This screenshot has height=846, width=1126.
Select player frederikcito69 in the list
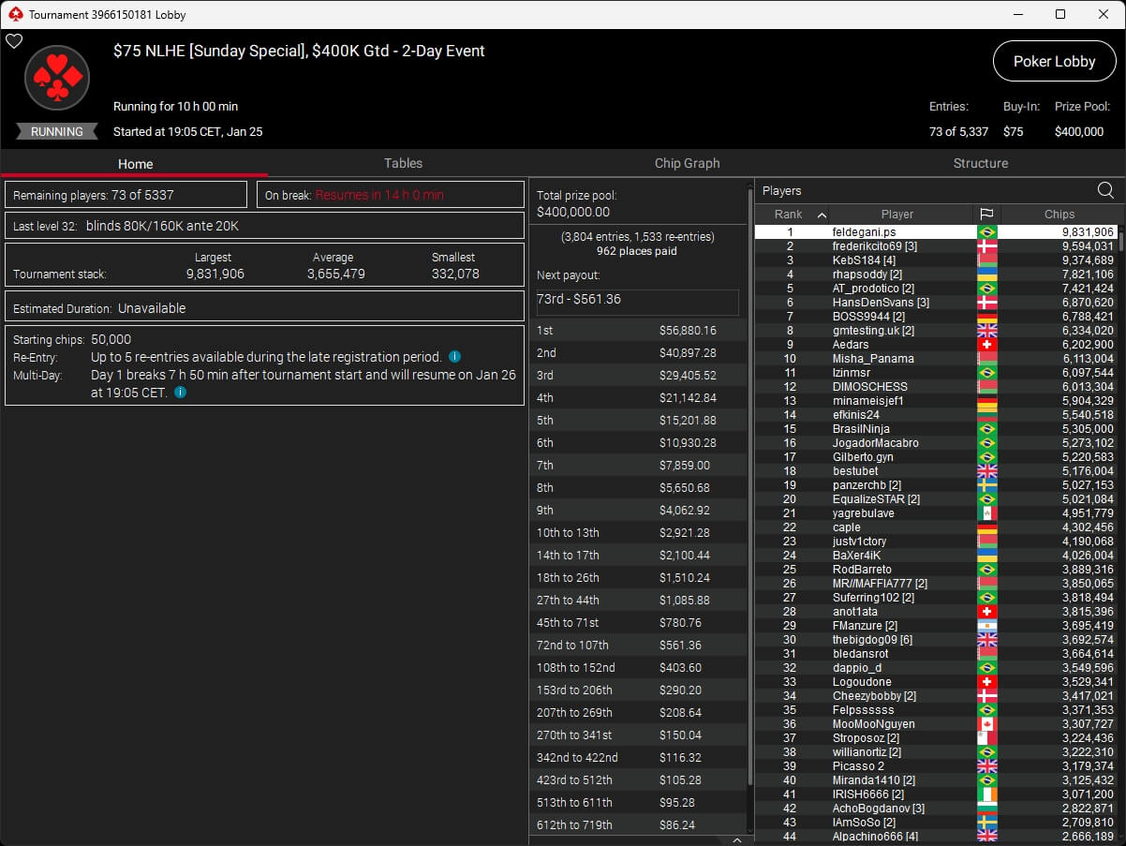point(874,246)
